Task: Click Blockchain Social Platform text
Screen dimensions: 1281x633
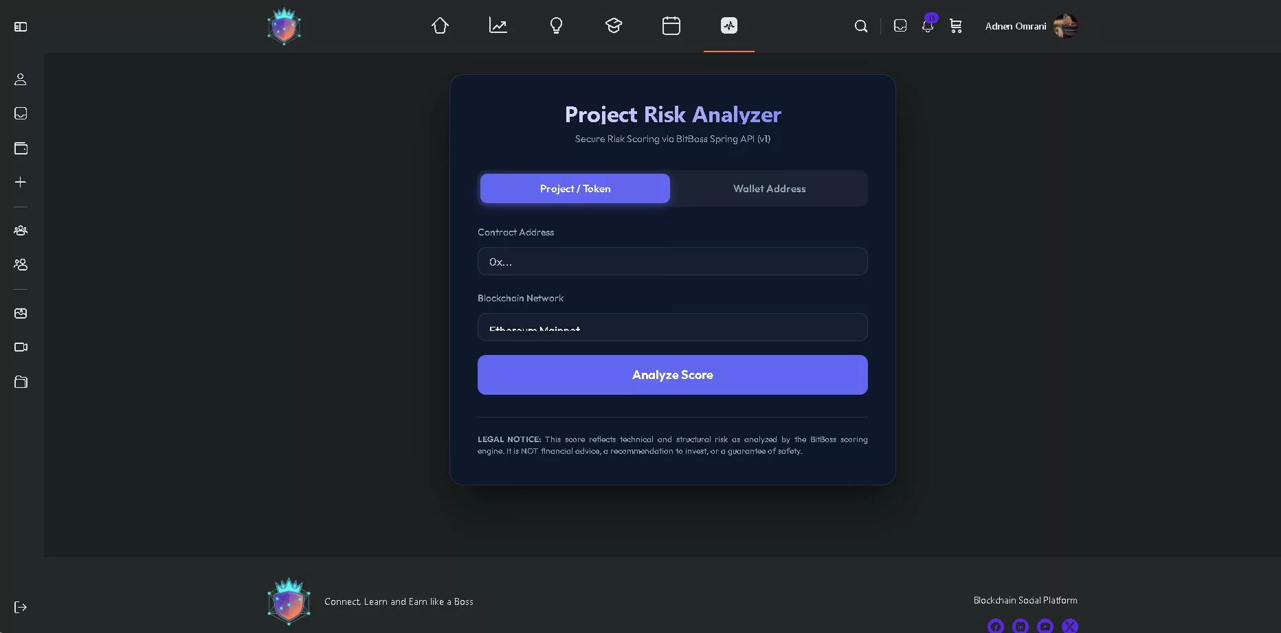Action: pos(1025,600)
